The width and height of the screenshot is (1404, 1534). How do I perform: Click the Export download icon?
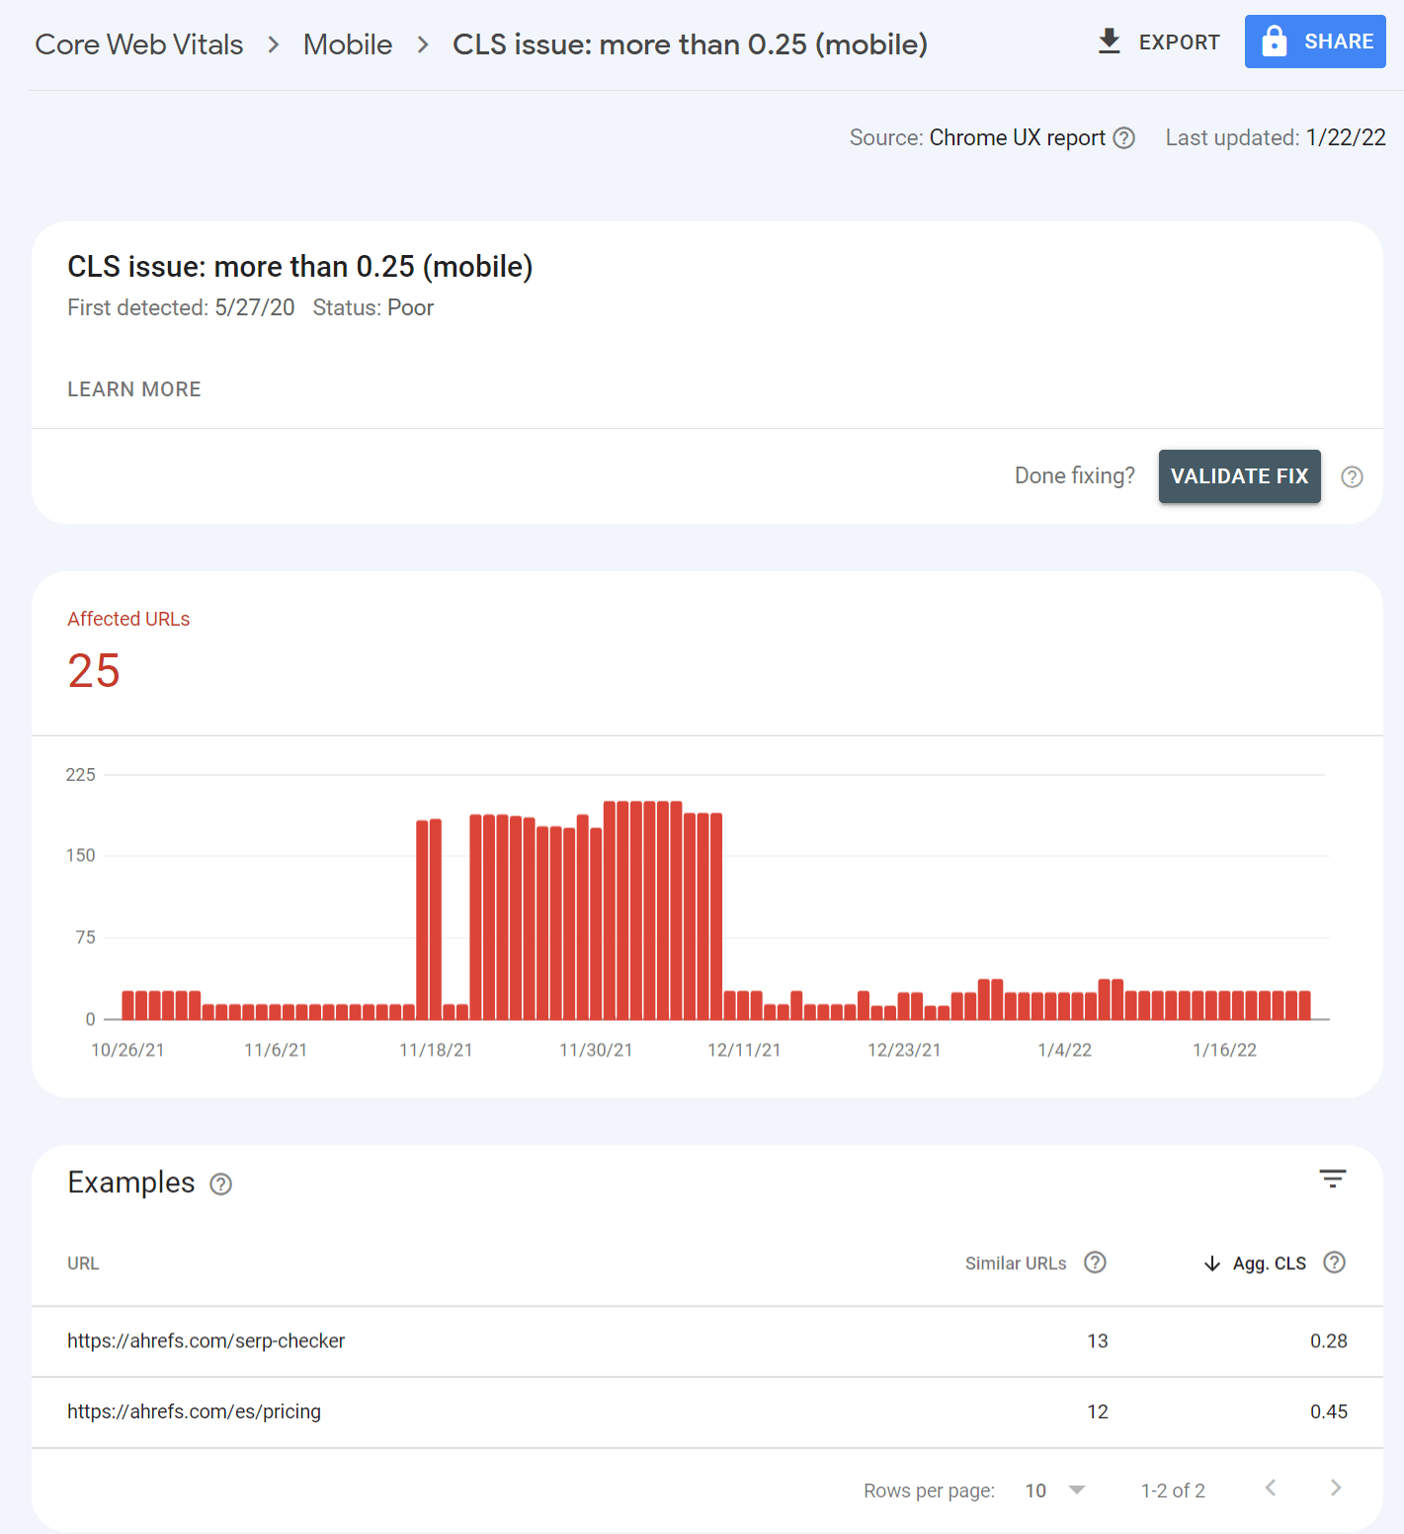coord(1109,42)
